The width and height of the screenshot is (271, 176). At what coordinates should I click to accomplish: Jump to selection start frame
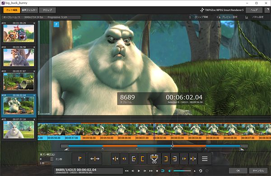[134, 158]
